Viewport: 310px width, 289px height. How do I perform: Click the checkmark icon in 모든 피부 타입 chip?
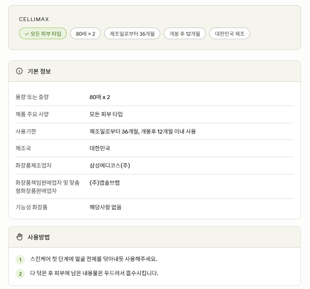click(x=27, y=34)
